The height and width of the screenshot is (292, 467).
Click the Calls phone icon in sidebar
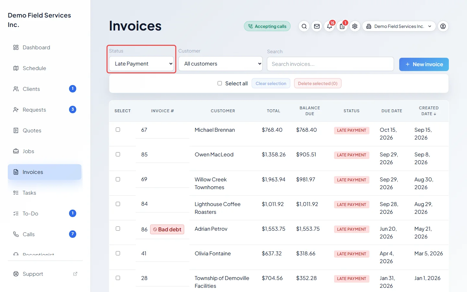[x=16, y=234]
